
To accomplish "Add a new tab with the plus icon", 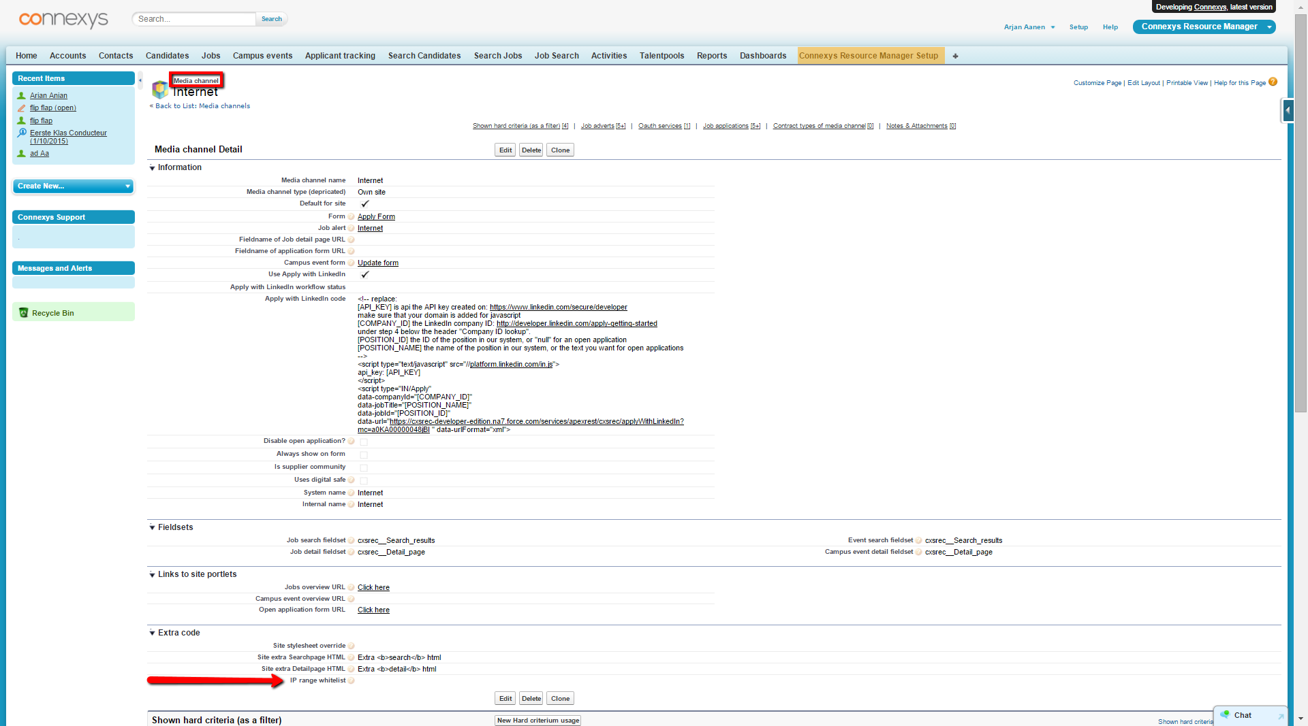I will click(x=955, y=56).
